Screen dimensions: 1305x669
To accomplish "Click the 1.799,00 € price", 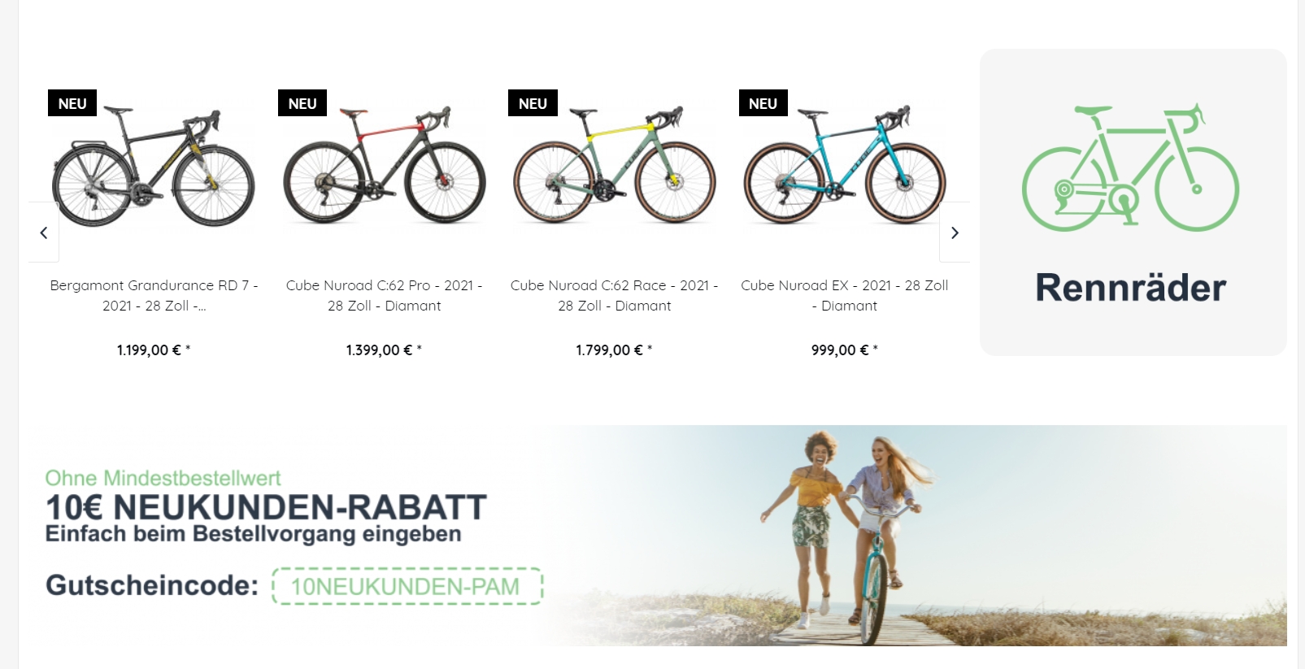I will point(614,350).
